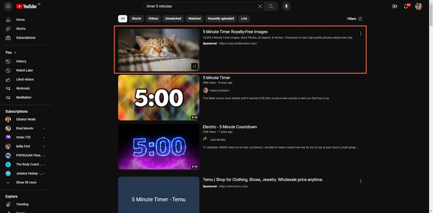Viewport: 433px width, 213px height.
Task: Open Eleanor Neale channel
Action: (27, 119)
